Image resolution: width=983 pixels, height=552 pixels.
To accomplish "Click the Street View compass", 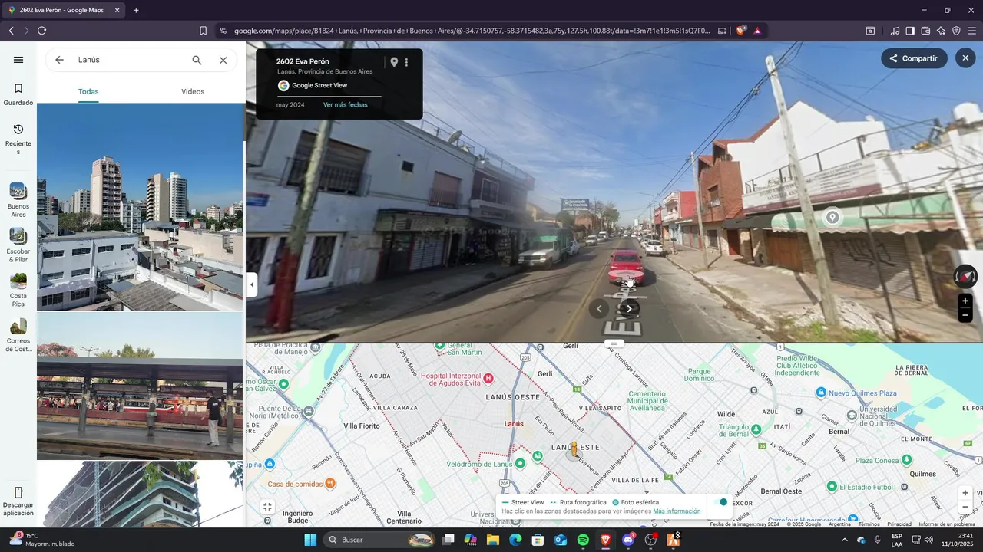I will click(965, 276).
